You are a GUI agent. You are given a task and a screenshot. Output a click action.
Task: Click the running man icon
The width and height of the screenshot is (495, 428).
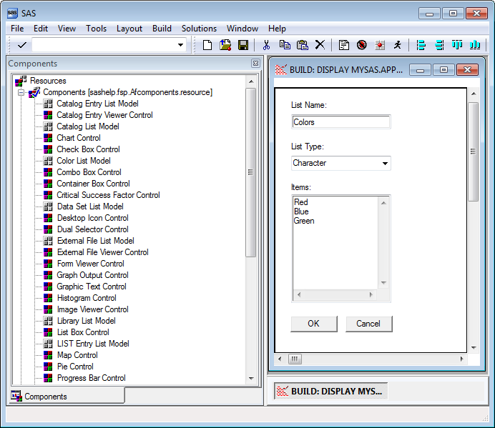click(397, 45)
